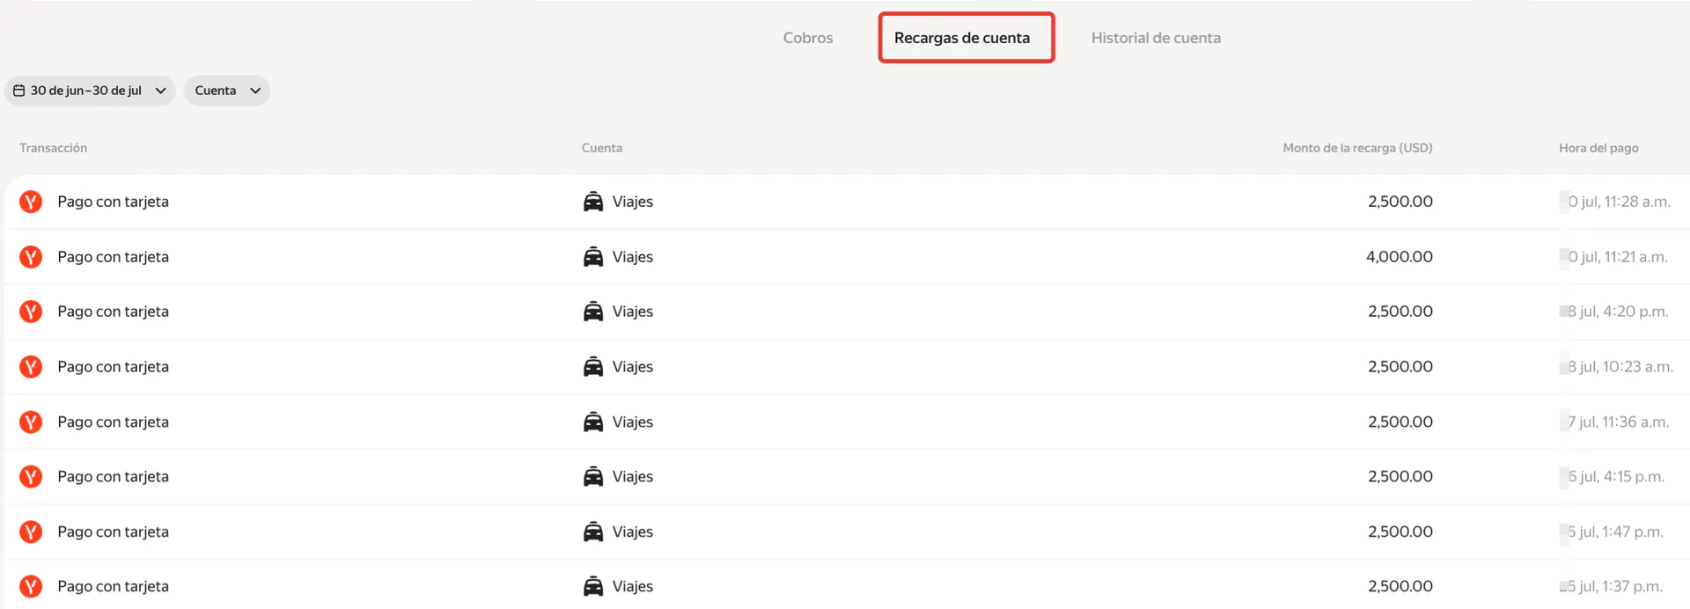Image resolution: width=1690 pixels, height=609 pixels.
Task: Expand the Cuenta filter dropdown
Action: tap(227, 91)
